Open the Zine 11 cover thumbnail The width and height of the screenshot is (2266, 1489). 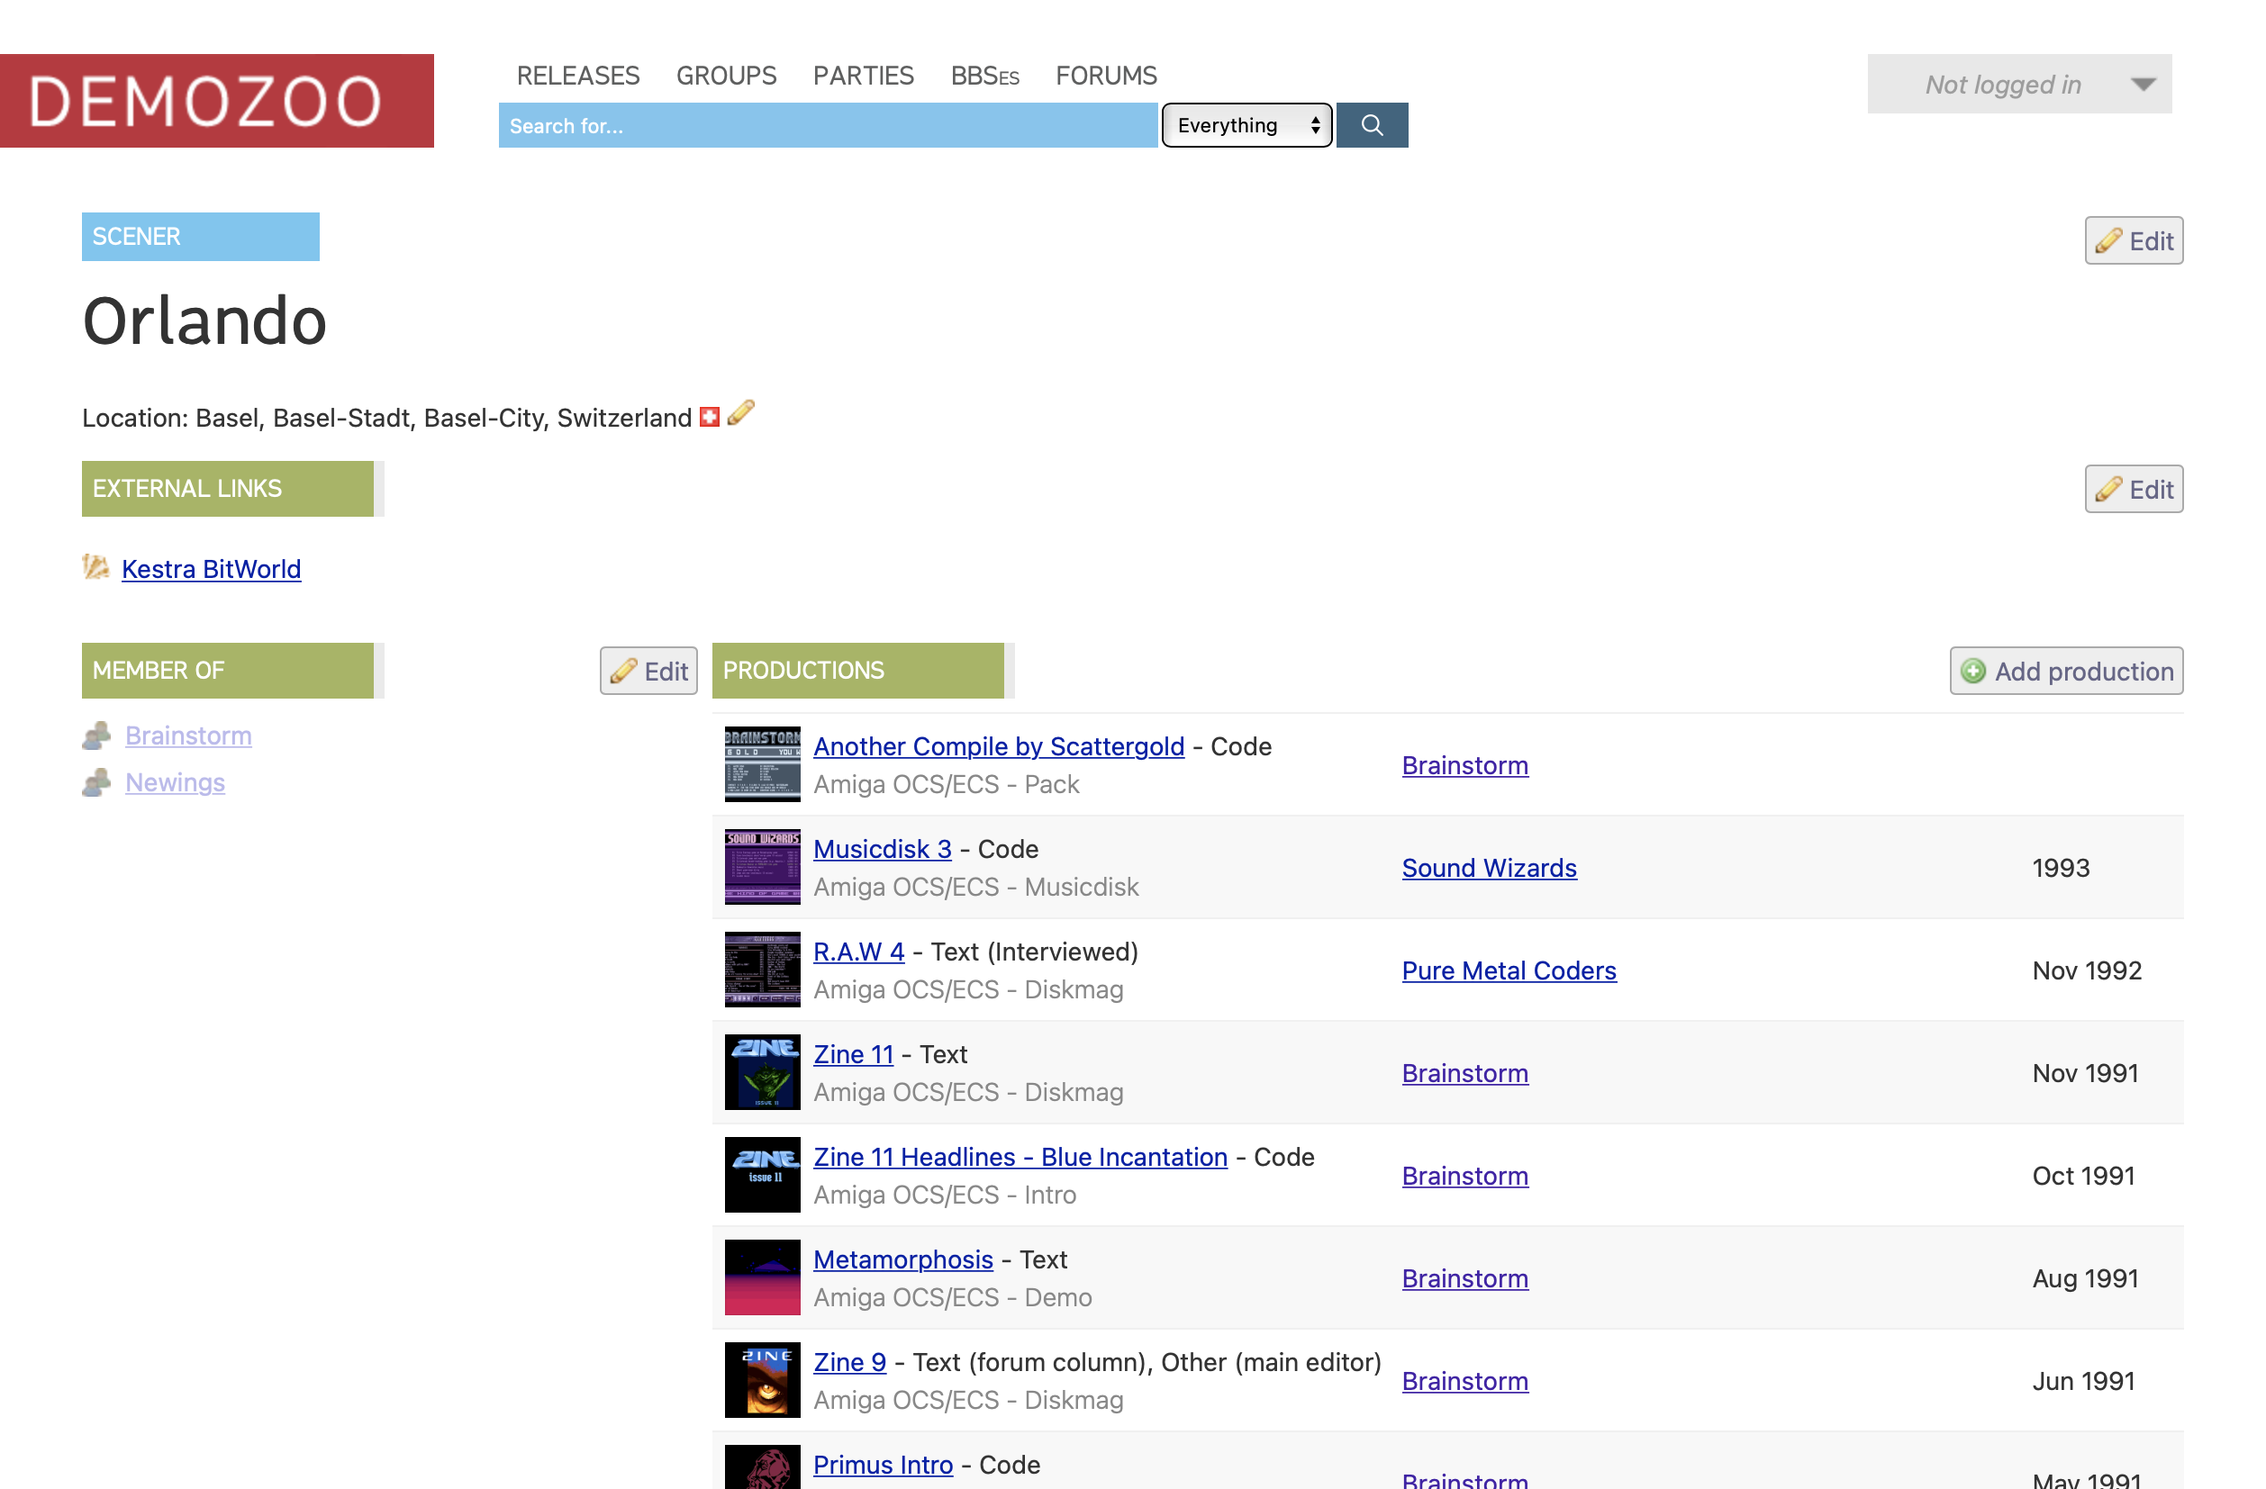point(762,1071)
